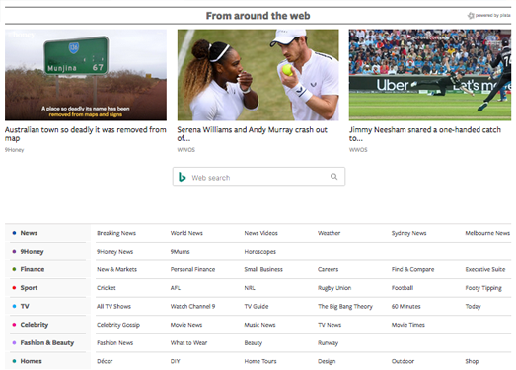Image resolution: width=516 pixels, height=370 pixels.
Task: Visit Sydney News
Action: tap(409, 233)
